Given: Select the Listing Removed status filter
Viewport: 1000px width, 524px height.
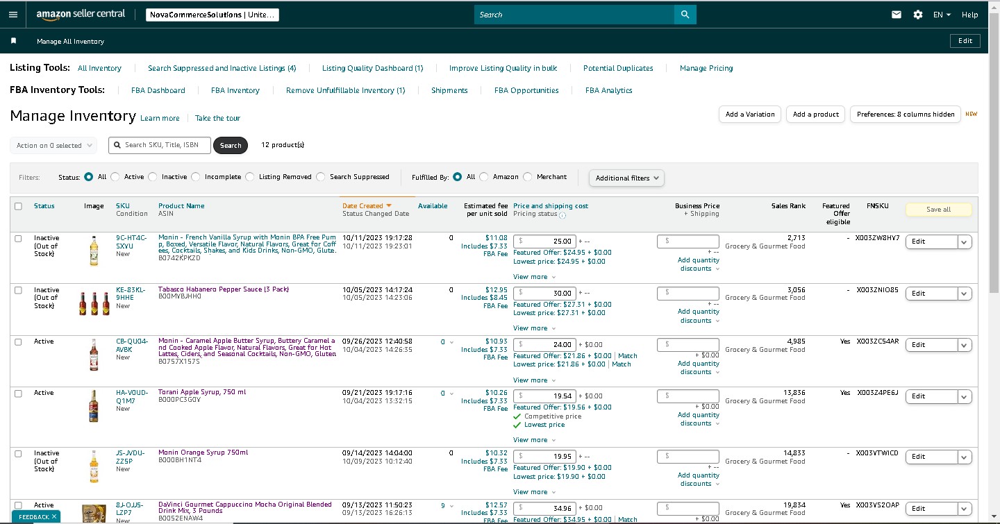Looking at the screenshot, I should tap(250, 177).
